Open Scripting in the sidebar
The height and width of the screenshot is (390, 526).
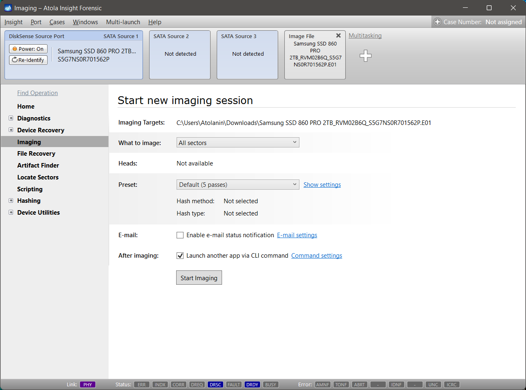point(30,189)
